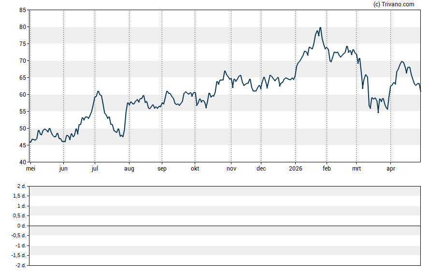Click the '2026' year label
The height and width of the screenshot is (273, 429).
295,169
